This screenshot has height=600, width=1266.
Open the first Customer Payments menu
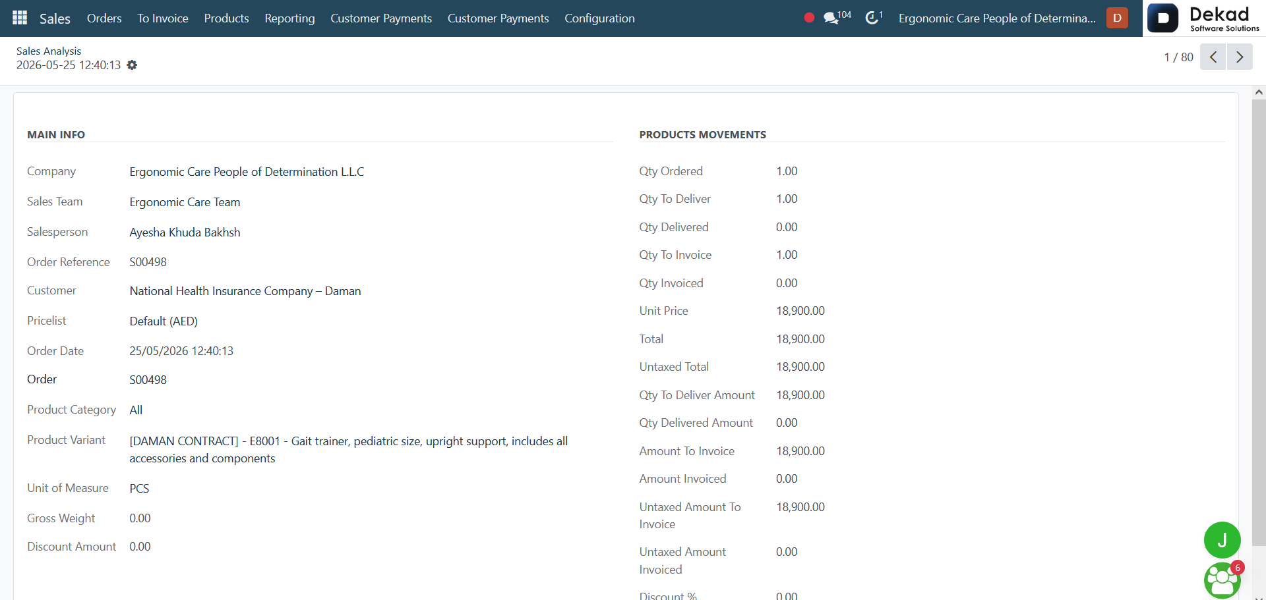(381, 18)
